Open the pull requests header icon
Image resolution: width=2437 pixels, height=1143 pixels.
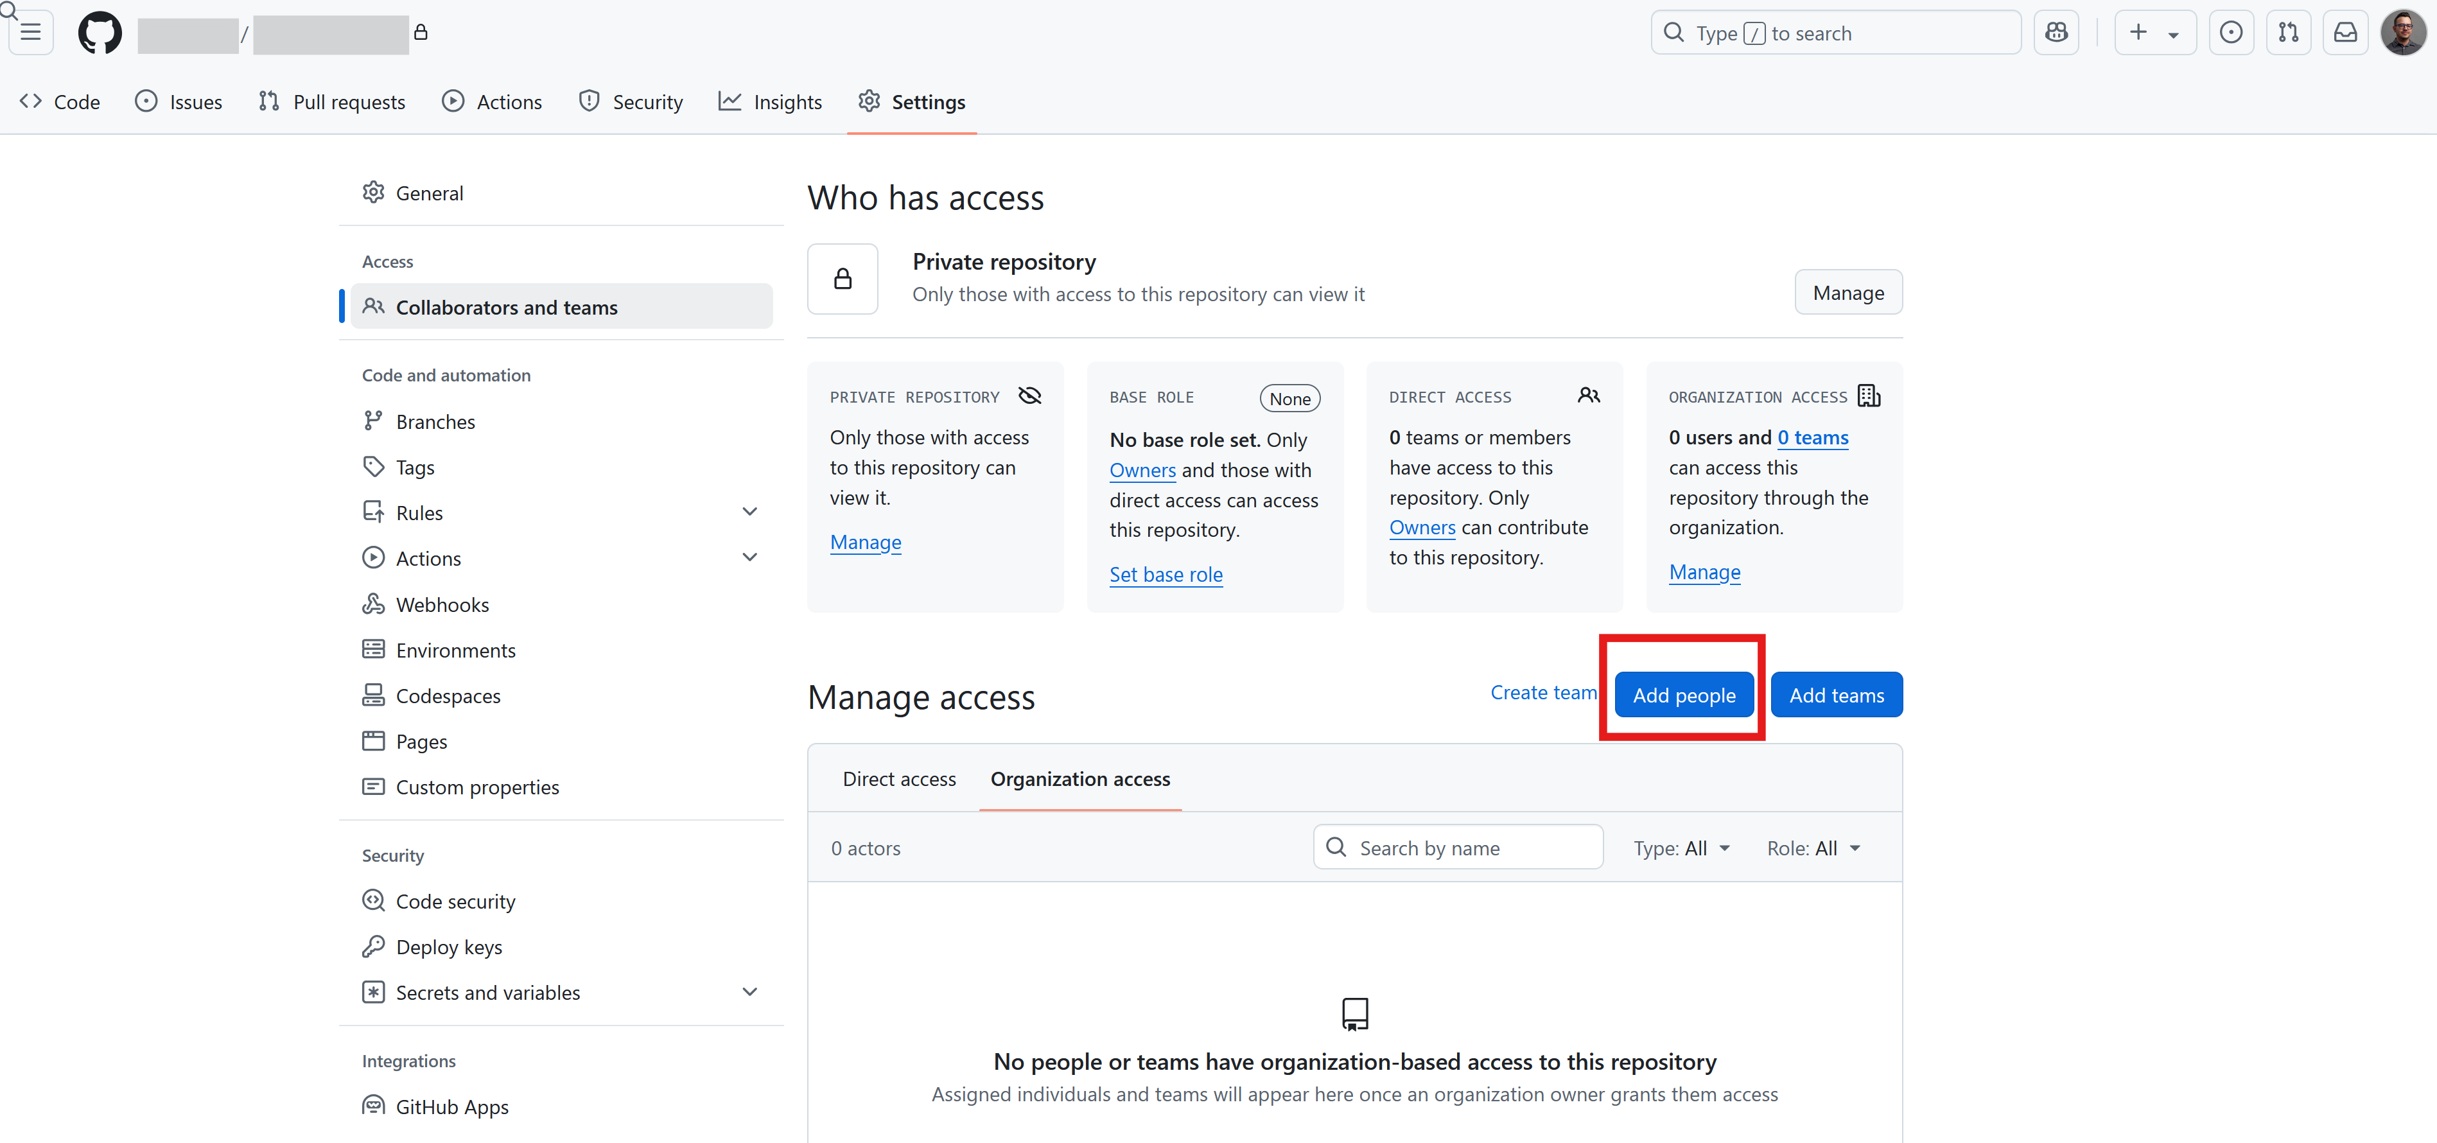point(2289,33)
